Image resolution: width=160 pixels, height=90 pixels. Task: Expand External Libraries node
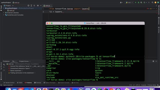4,13
